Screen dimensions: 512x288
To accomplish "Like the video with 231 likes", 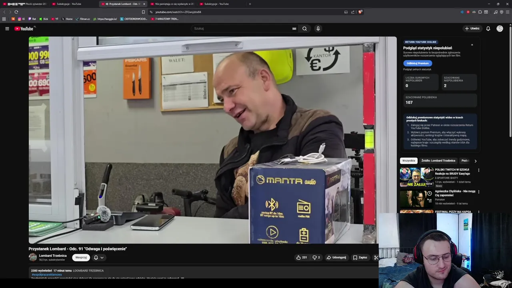I will [302, 258].
